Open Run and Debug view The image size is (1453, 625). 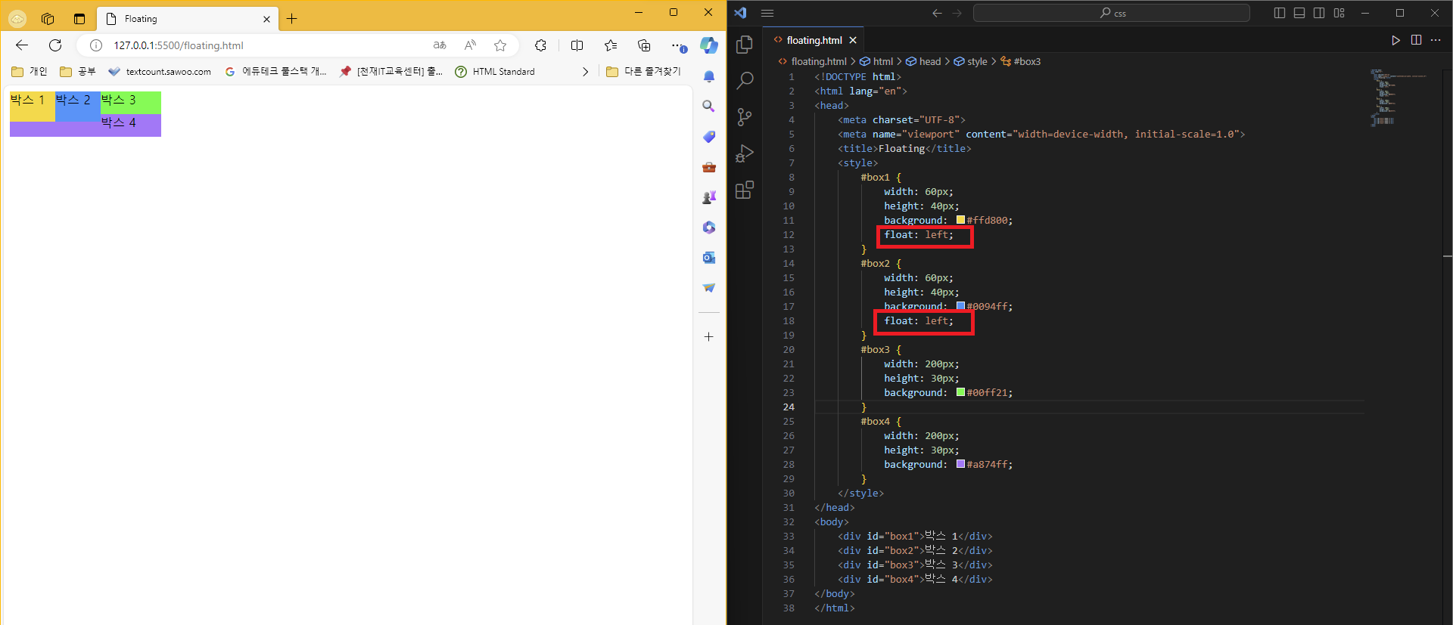[745, 153]
